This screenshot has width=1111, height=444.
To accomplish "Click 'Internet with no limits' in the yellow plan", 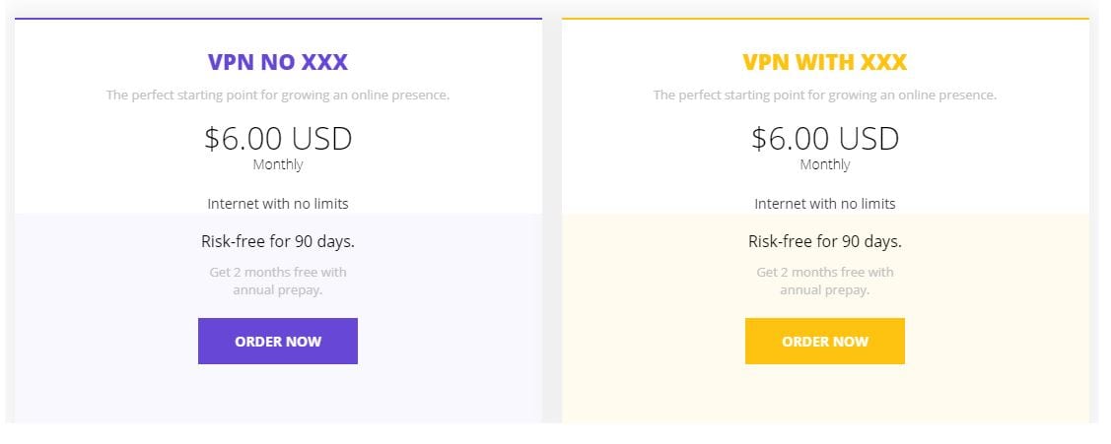I will pyautogui.click(x=825, y=204).
